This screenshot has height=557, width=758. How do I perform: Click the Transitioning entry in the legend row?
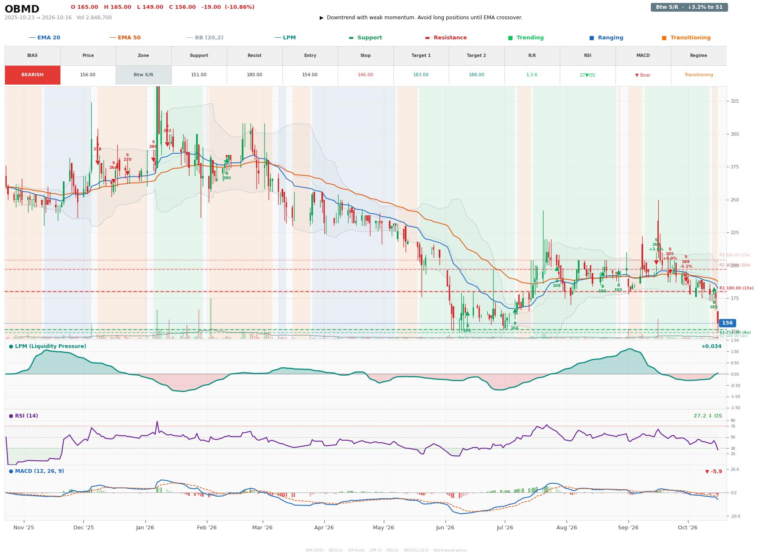[x=686, y=38]
